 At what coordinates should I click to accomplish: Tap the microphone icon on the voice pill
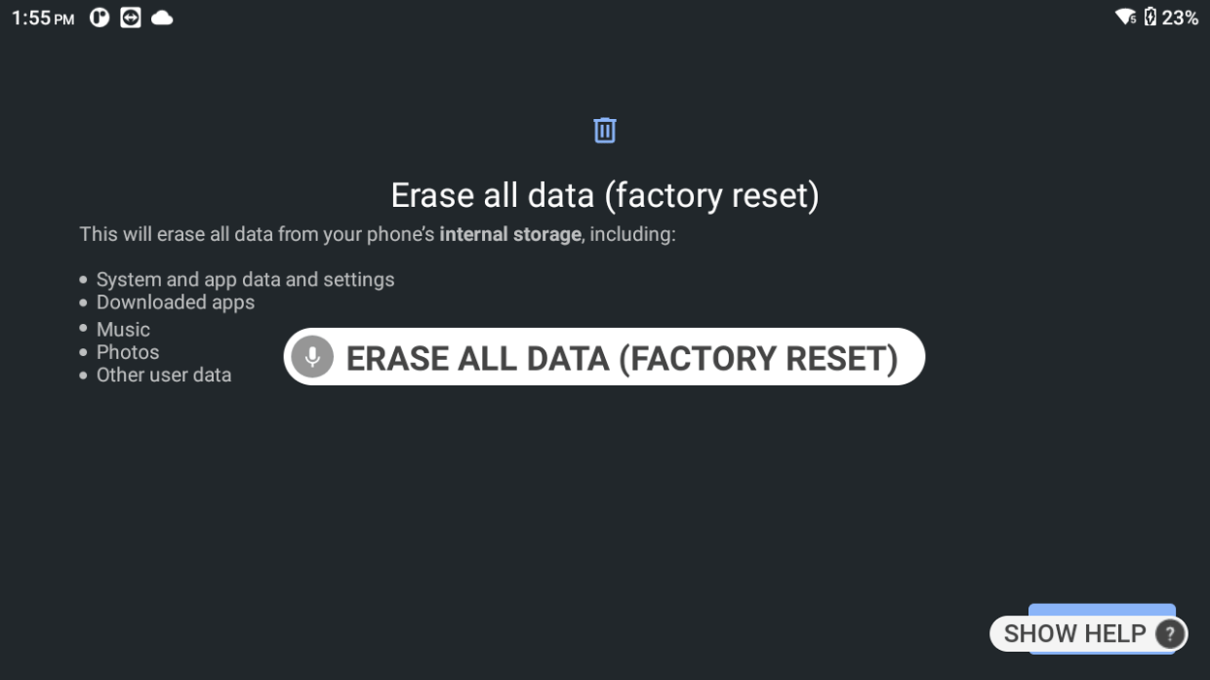click(x=312, y=357)
